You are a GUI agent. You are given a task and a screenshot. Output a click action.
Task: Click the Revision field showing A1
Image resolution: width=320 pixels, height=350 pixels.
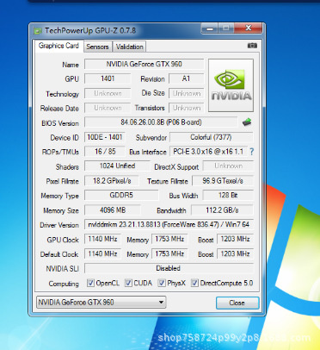coord(187,78)
